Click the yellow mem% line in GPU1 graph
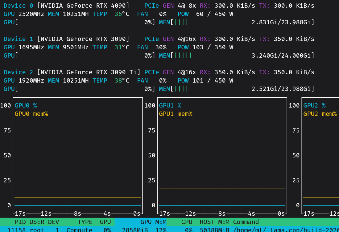 222,189
